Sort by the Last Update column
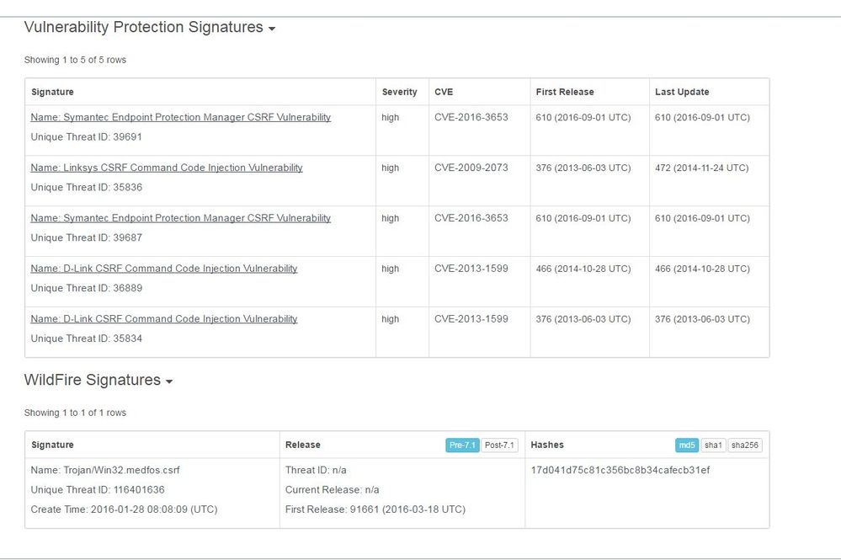This screenshot has width=841, height=560. (682, 92)
